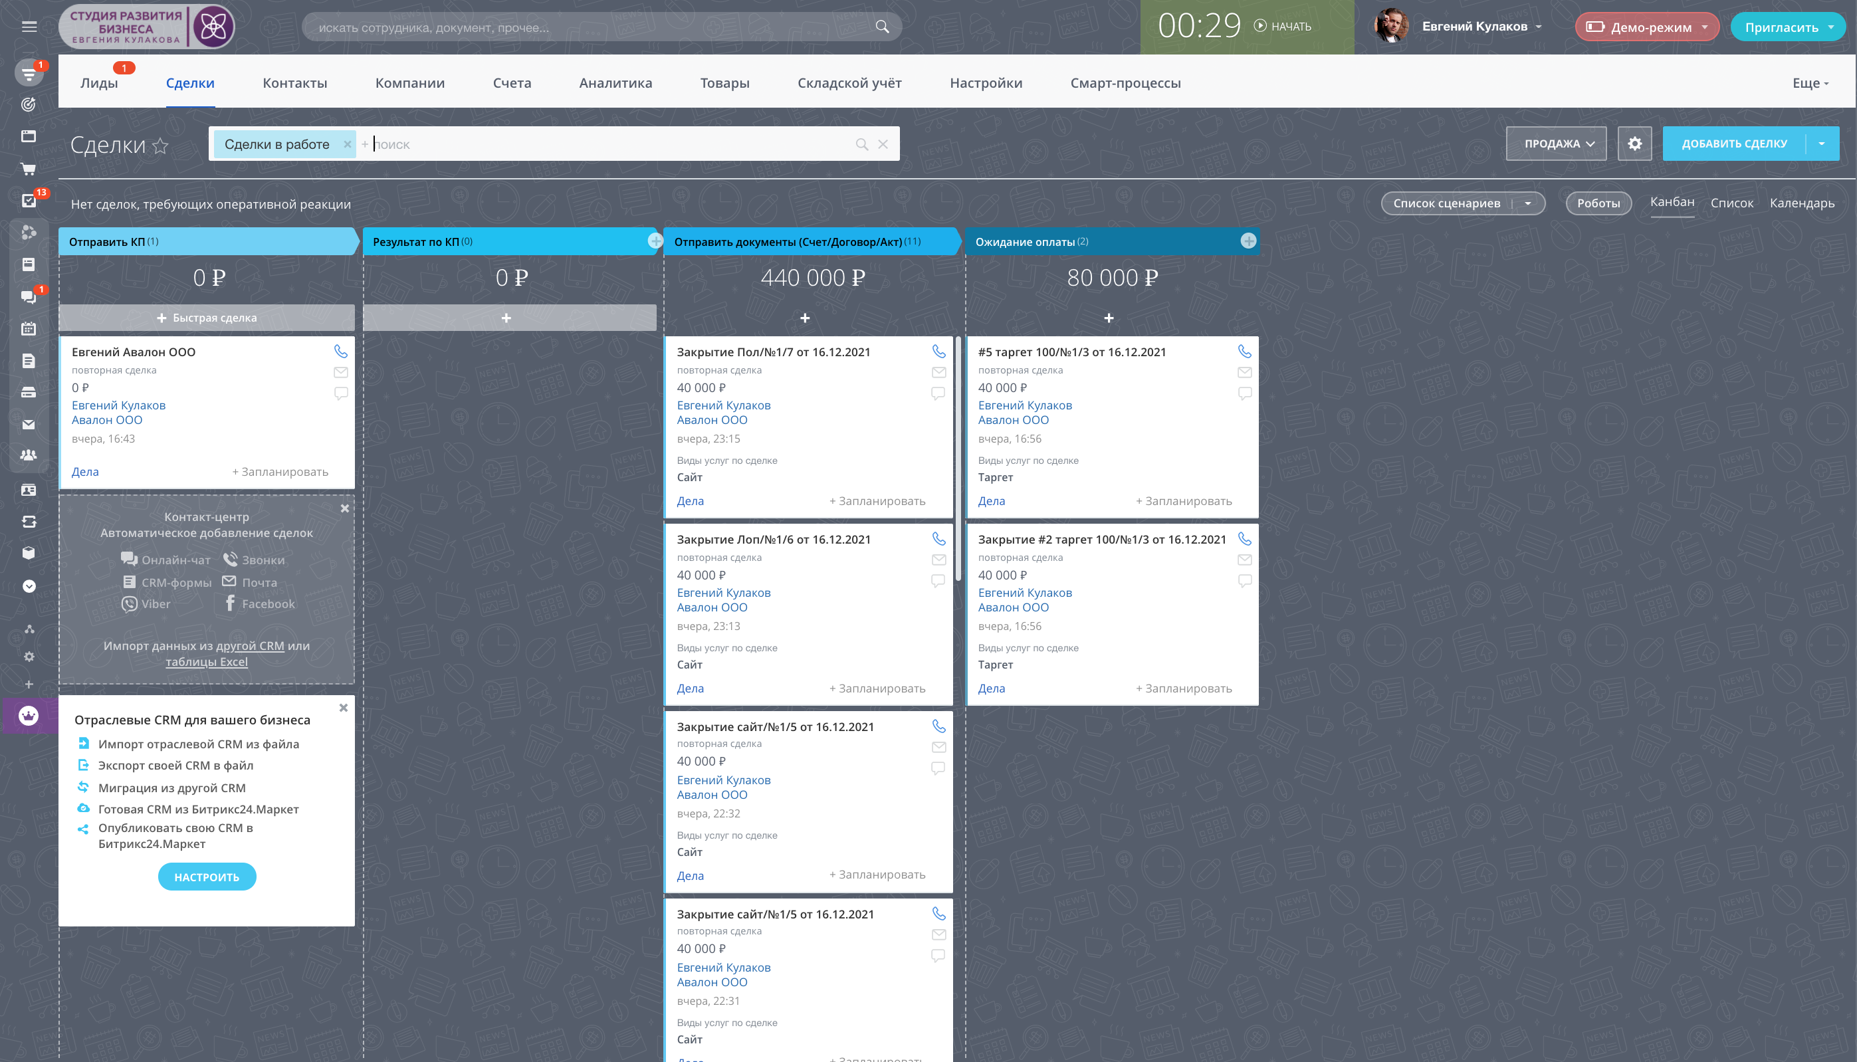
Task: Click the mail icon on Закрытие Пол deal card
Action: (x=938, y=373)
